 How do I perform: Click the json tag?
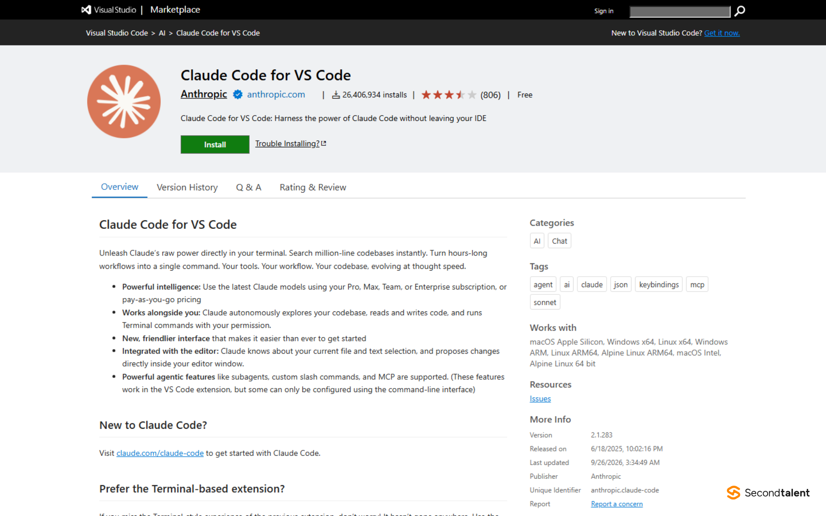point(621,284)
